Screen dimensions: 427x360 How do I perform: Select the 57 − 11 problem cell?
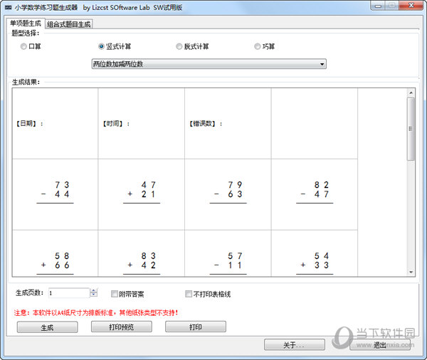(x=228, y=253)
